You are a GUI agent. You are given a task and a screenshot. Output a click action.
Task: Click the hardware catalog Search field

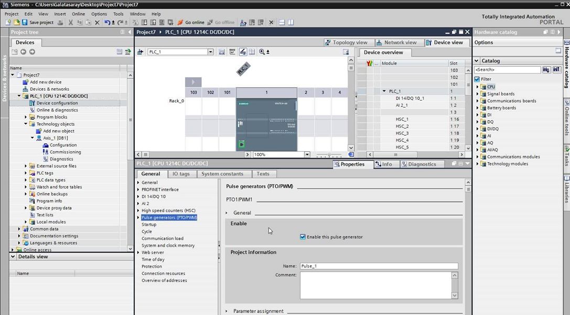(508, 69)
